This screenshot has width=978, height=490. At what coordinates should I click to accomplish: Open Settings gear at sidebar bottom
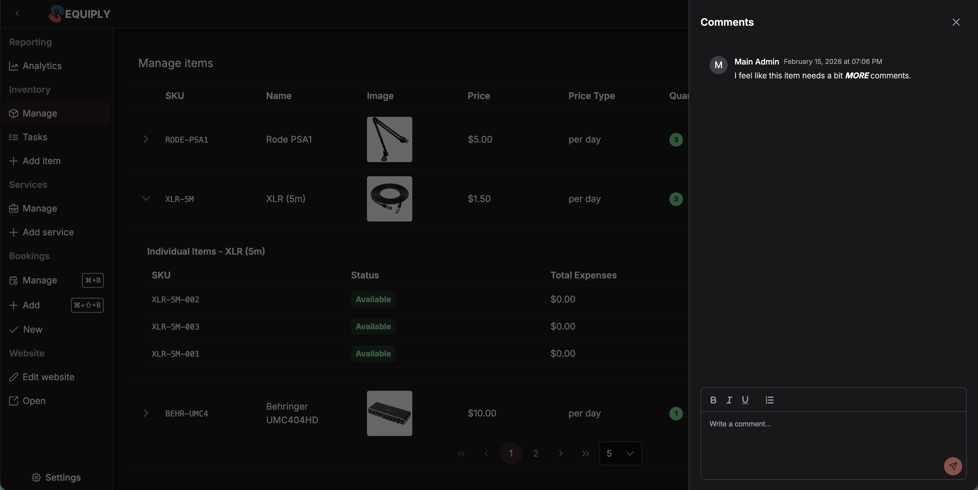tap(56, 477)
